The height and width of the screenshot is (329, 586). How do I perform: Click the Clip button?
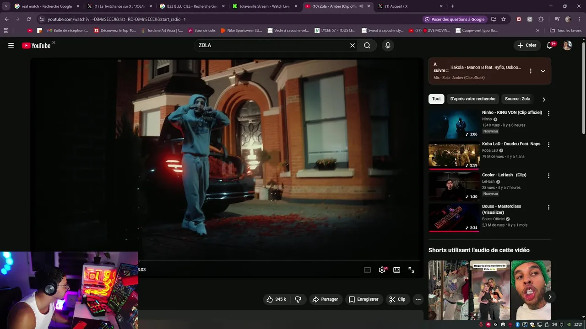tap(397, 299)
